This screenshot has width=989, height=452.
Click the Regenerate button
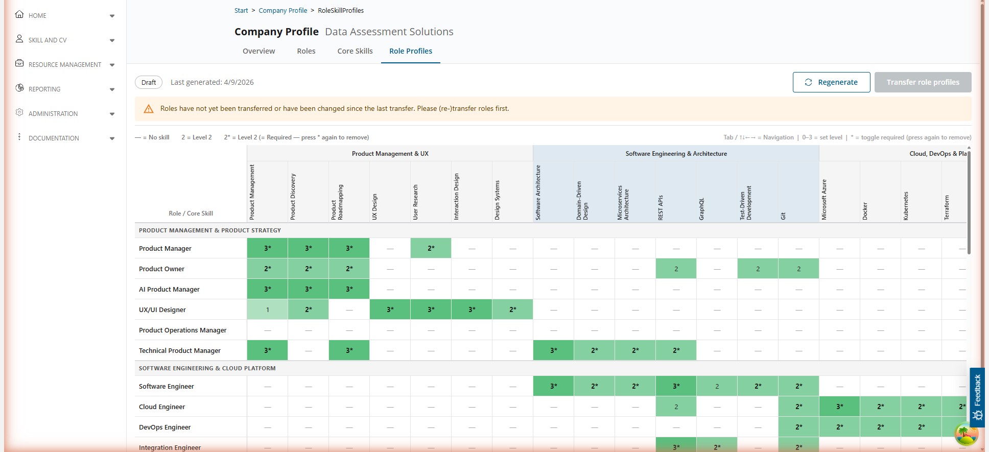tap(831, 82)
